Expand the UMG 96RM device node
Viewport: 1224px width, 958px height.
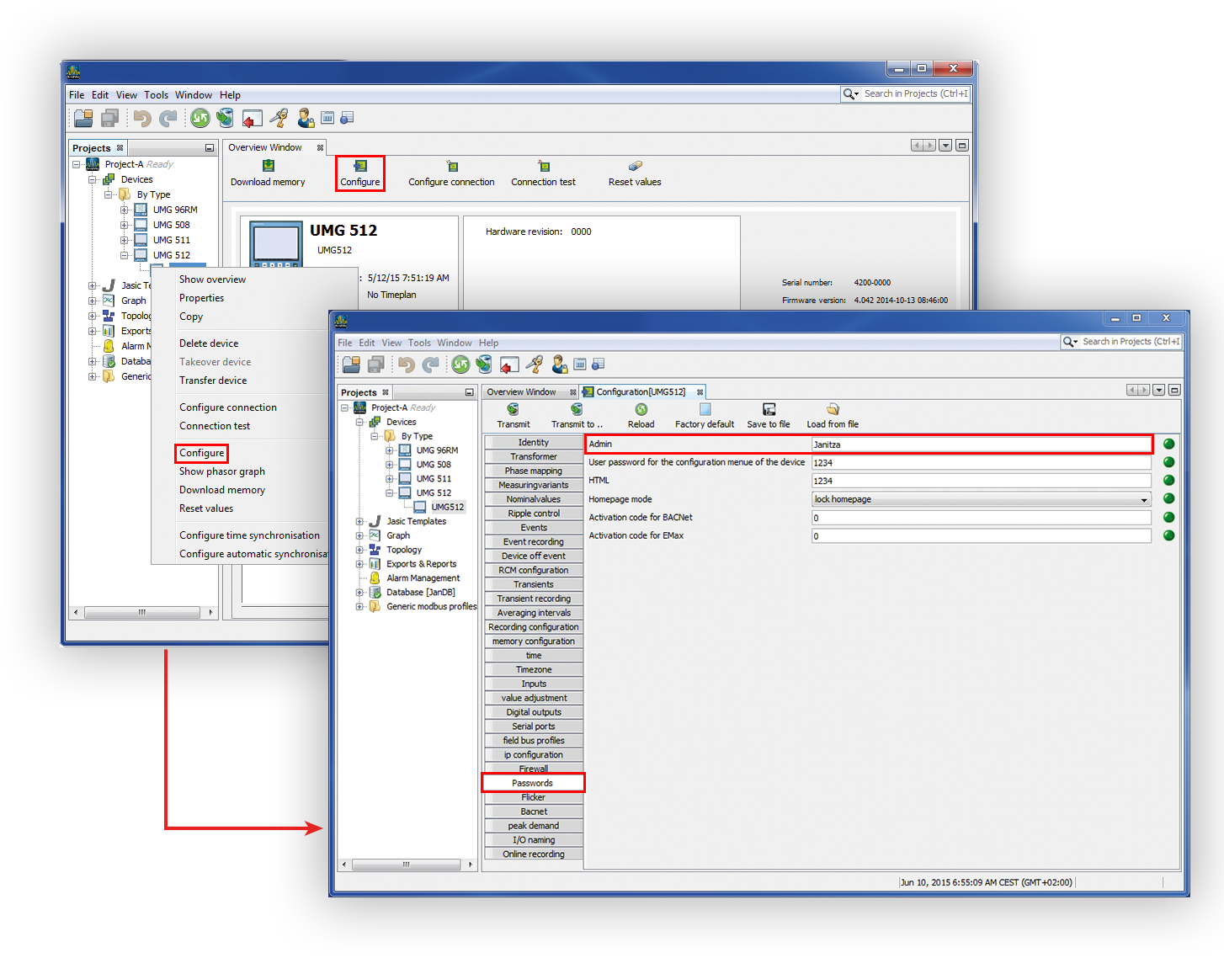390,450
